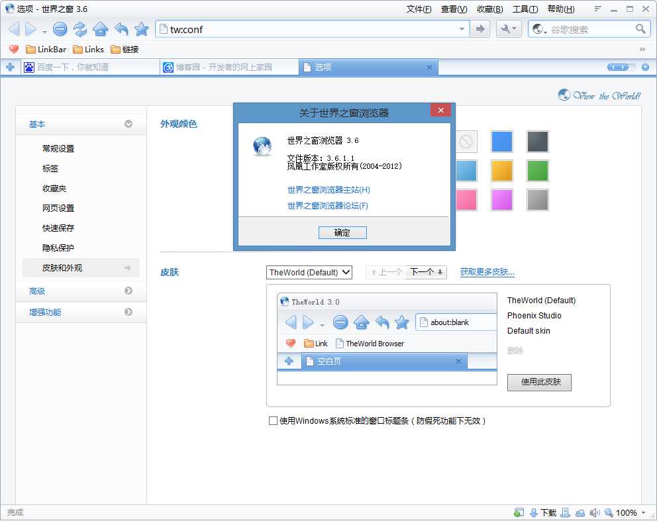Click the Undo closed tab icon
This screenshot has width=657, height=521.
click(x=121, y=29)
